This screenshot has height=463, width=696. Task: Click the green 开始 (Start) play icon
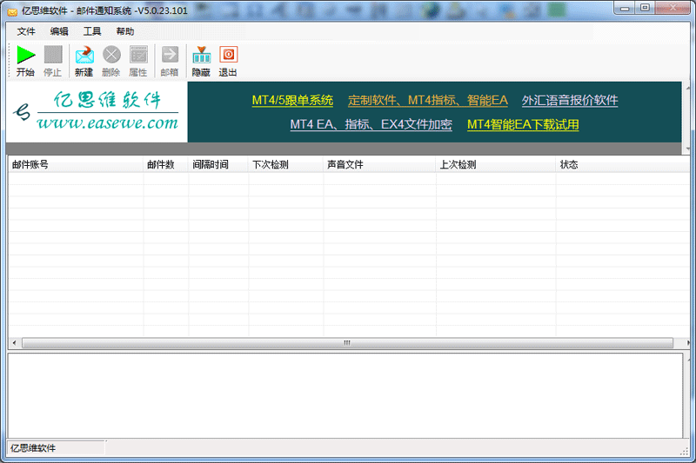(x=26, y=55)
